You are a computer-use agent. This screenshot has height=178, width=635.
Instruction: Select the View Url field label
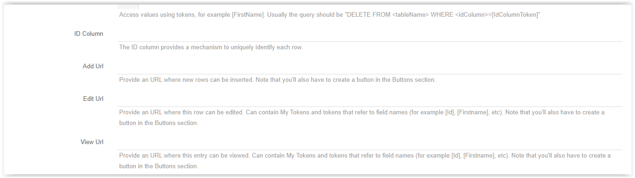(92, 142)
